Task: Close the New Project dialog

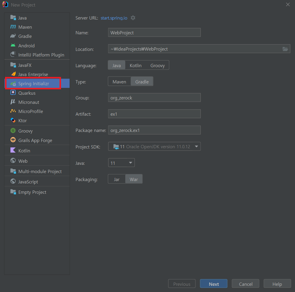Action: point(288,4)
